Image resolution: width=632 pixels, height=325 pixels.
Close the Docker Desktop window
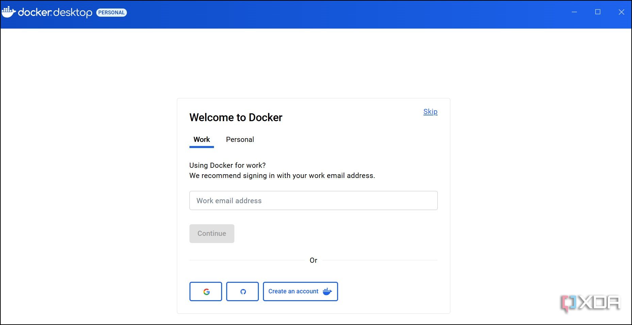[x=621, y=12]
